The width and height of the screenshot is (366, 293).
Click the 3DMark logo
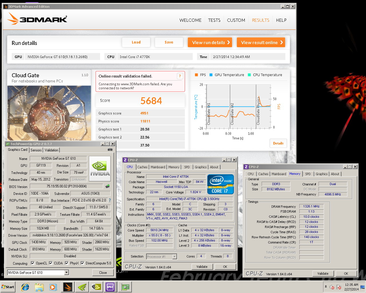[37, 19]
